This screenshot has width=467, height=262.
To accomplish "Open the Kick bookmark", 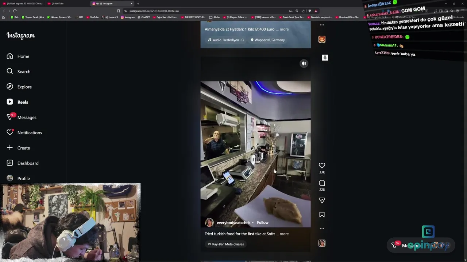I will (15, 17).
